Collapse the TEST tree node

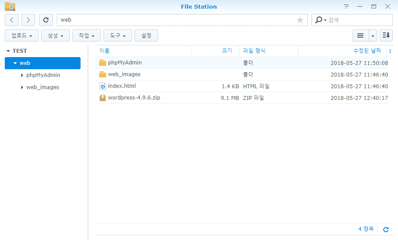pos(8,51)
